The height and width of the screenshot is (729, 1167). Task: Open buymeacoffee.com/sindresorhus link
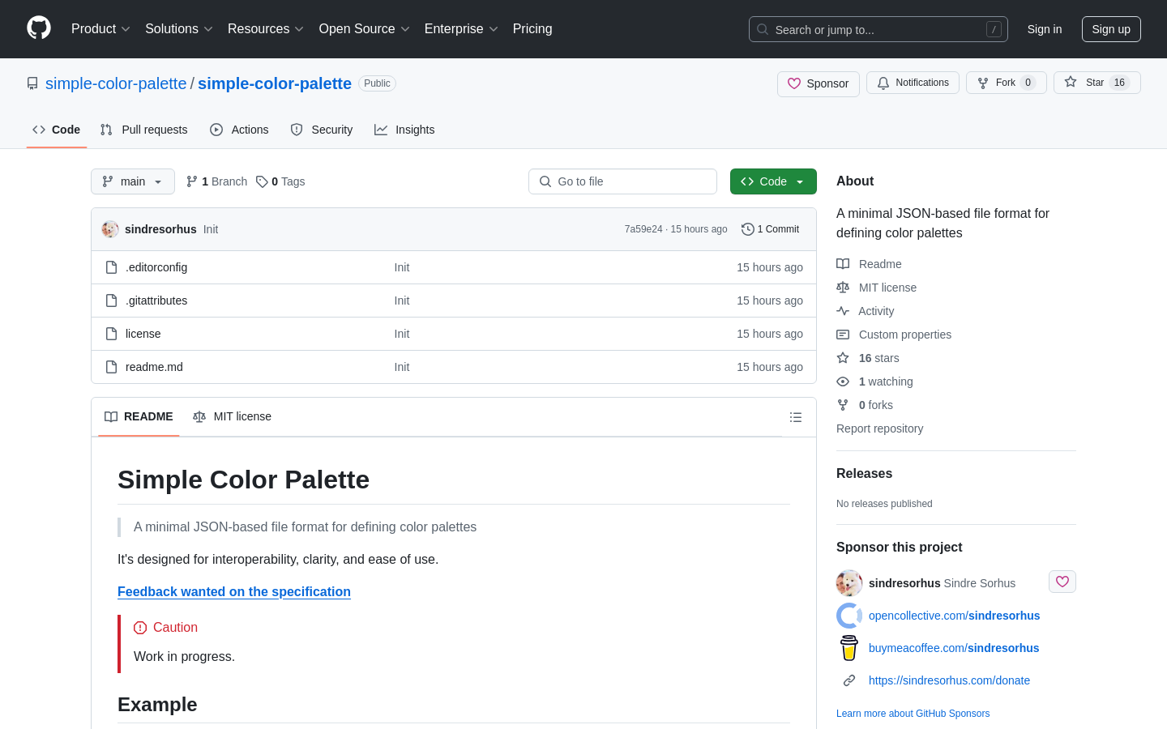954,648
